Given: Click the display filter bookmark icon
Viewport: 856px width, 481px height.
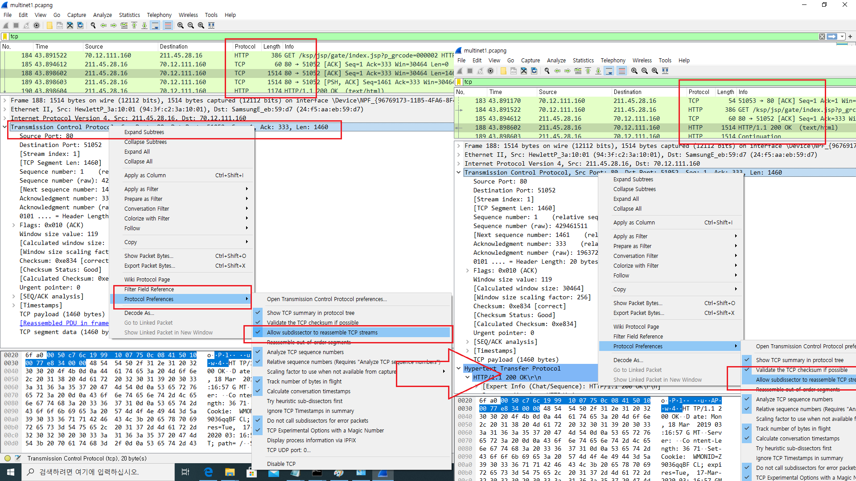Looking at the screenshot, I should tap(5, 37).
